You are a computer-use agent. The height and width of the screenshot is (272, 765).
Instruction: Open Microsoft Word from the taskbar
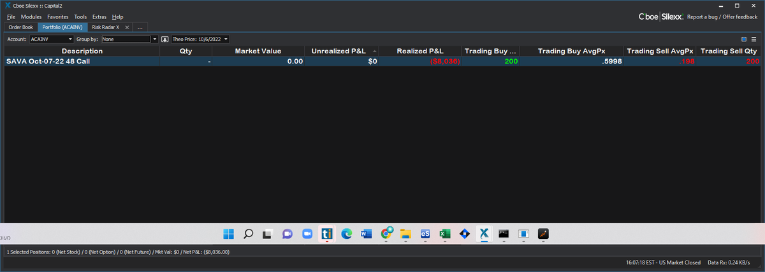click(x=366, y=234)
